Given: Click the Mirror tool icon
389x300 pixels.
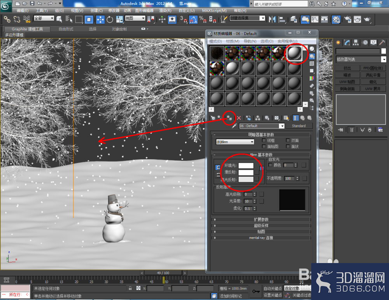Looking at the screenshot, I should [272, 19].
